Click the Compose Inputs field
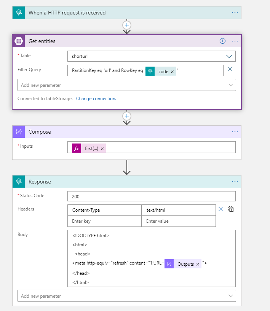Viewport: 270px width, 311px height. tap(152, 147)
